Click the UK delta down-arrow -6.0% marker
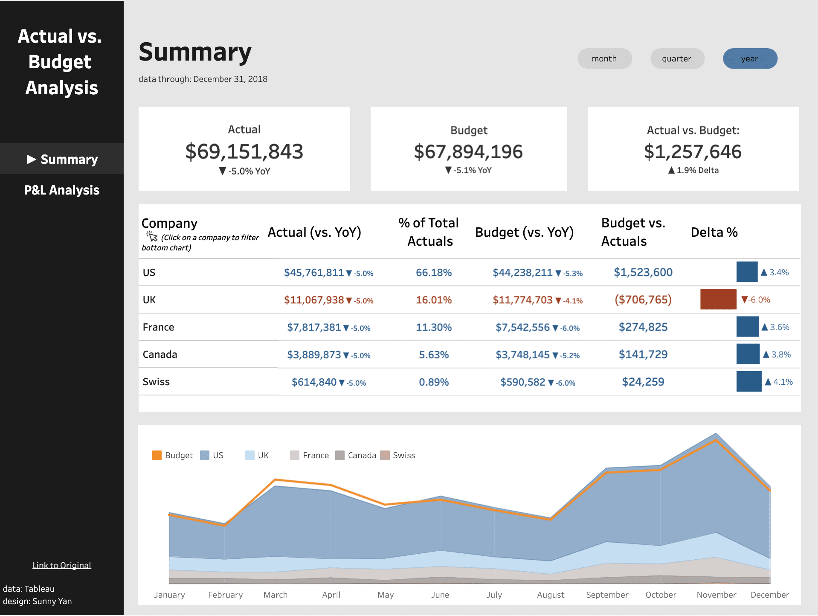This screenshot has width=818, height=616. 745,299
